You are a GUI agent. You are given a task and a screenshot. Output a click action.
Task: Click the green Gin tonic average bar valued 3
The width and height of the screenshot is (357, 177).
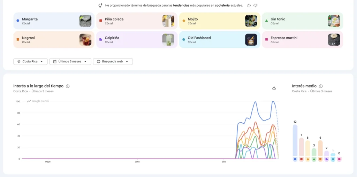(314, 152)
